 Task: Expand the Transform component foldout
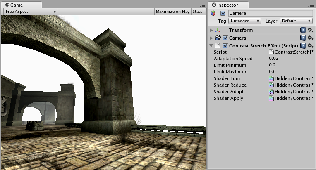click(211, 30)
